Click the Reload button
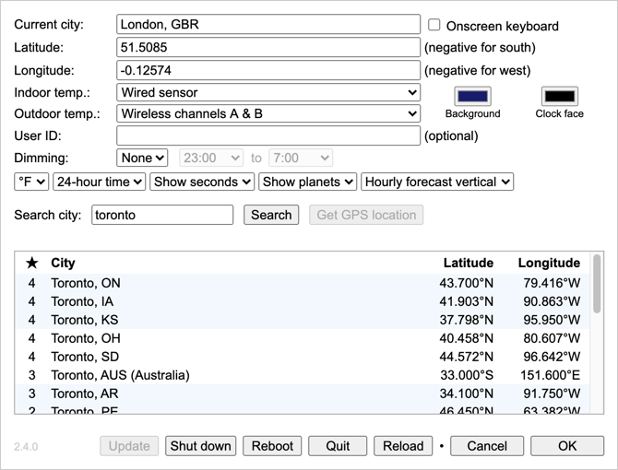This screenshot has height=470, width=618. 403,446
